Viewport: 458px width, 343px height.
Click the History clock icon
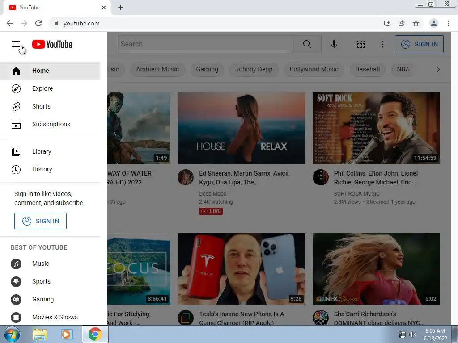(16, 169)
